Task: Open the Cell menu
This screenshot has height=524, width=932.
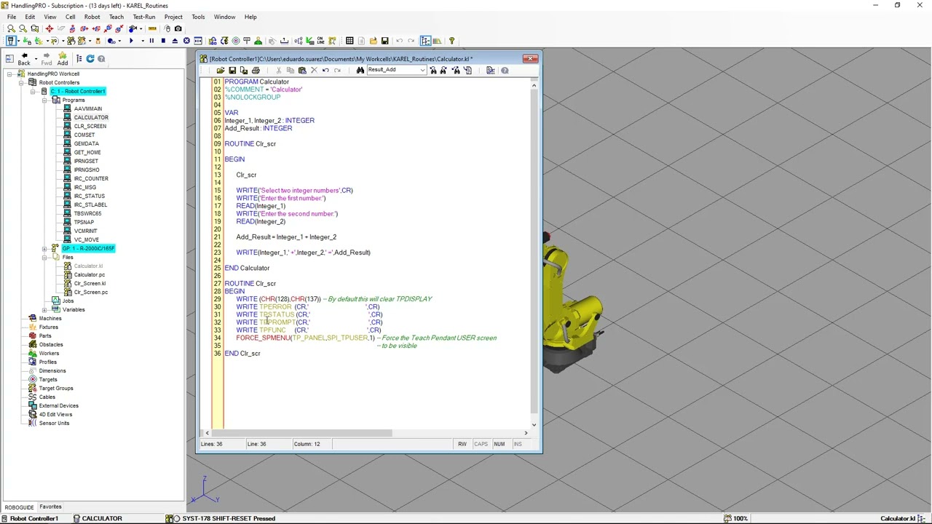Action: (x=71, y=17)
